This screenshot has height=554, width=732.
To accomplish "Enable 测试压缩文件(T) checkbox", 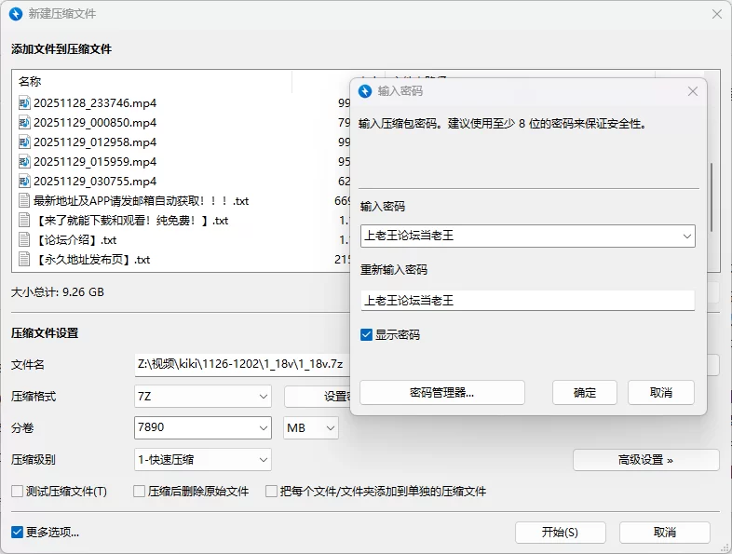I will [x=17, y=491].
